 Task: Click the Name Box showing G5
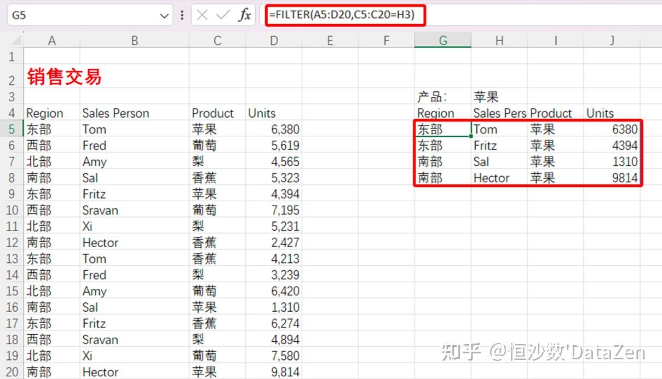point(82,15)
